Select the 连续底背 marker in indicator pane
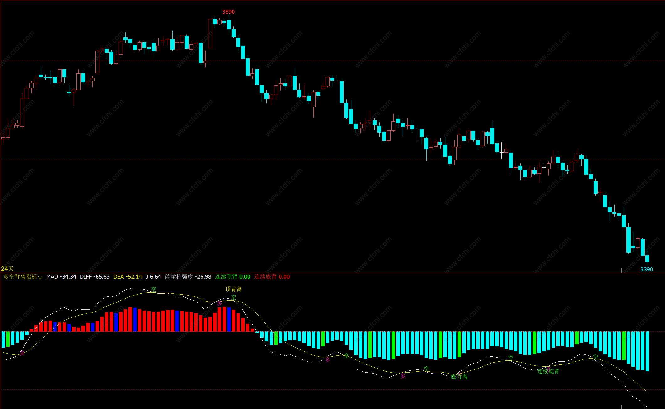The width and height of the screenshot is (665, 409). 548,371
